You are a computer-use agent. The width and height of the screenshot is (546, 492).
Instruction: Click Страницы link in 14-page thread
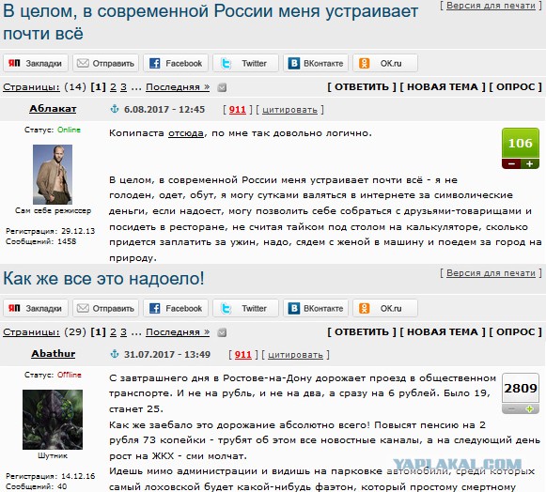tap(31, 87)
